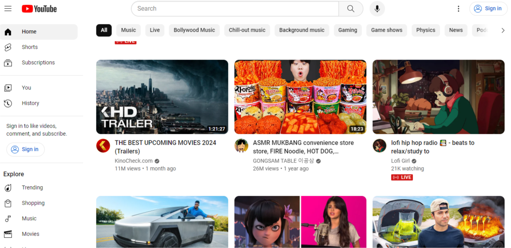Select the Game shows chip
The width and height of the screenshot is (511, 248).
[x=387, y=30]
